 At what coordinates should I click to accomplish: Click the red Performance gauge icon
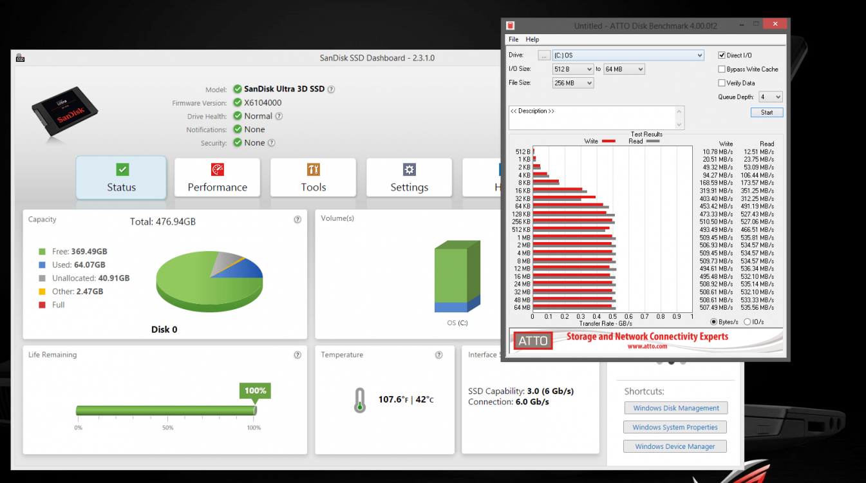[x=218, y=169]
